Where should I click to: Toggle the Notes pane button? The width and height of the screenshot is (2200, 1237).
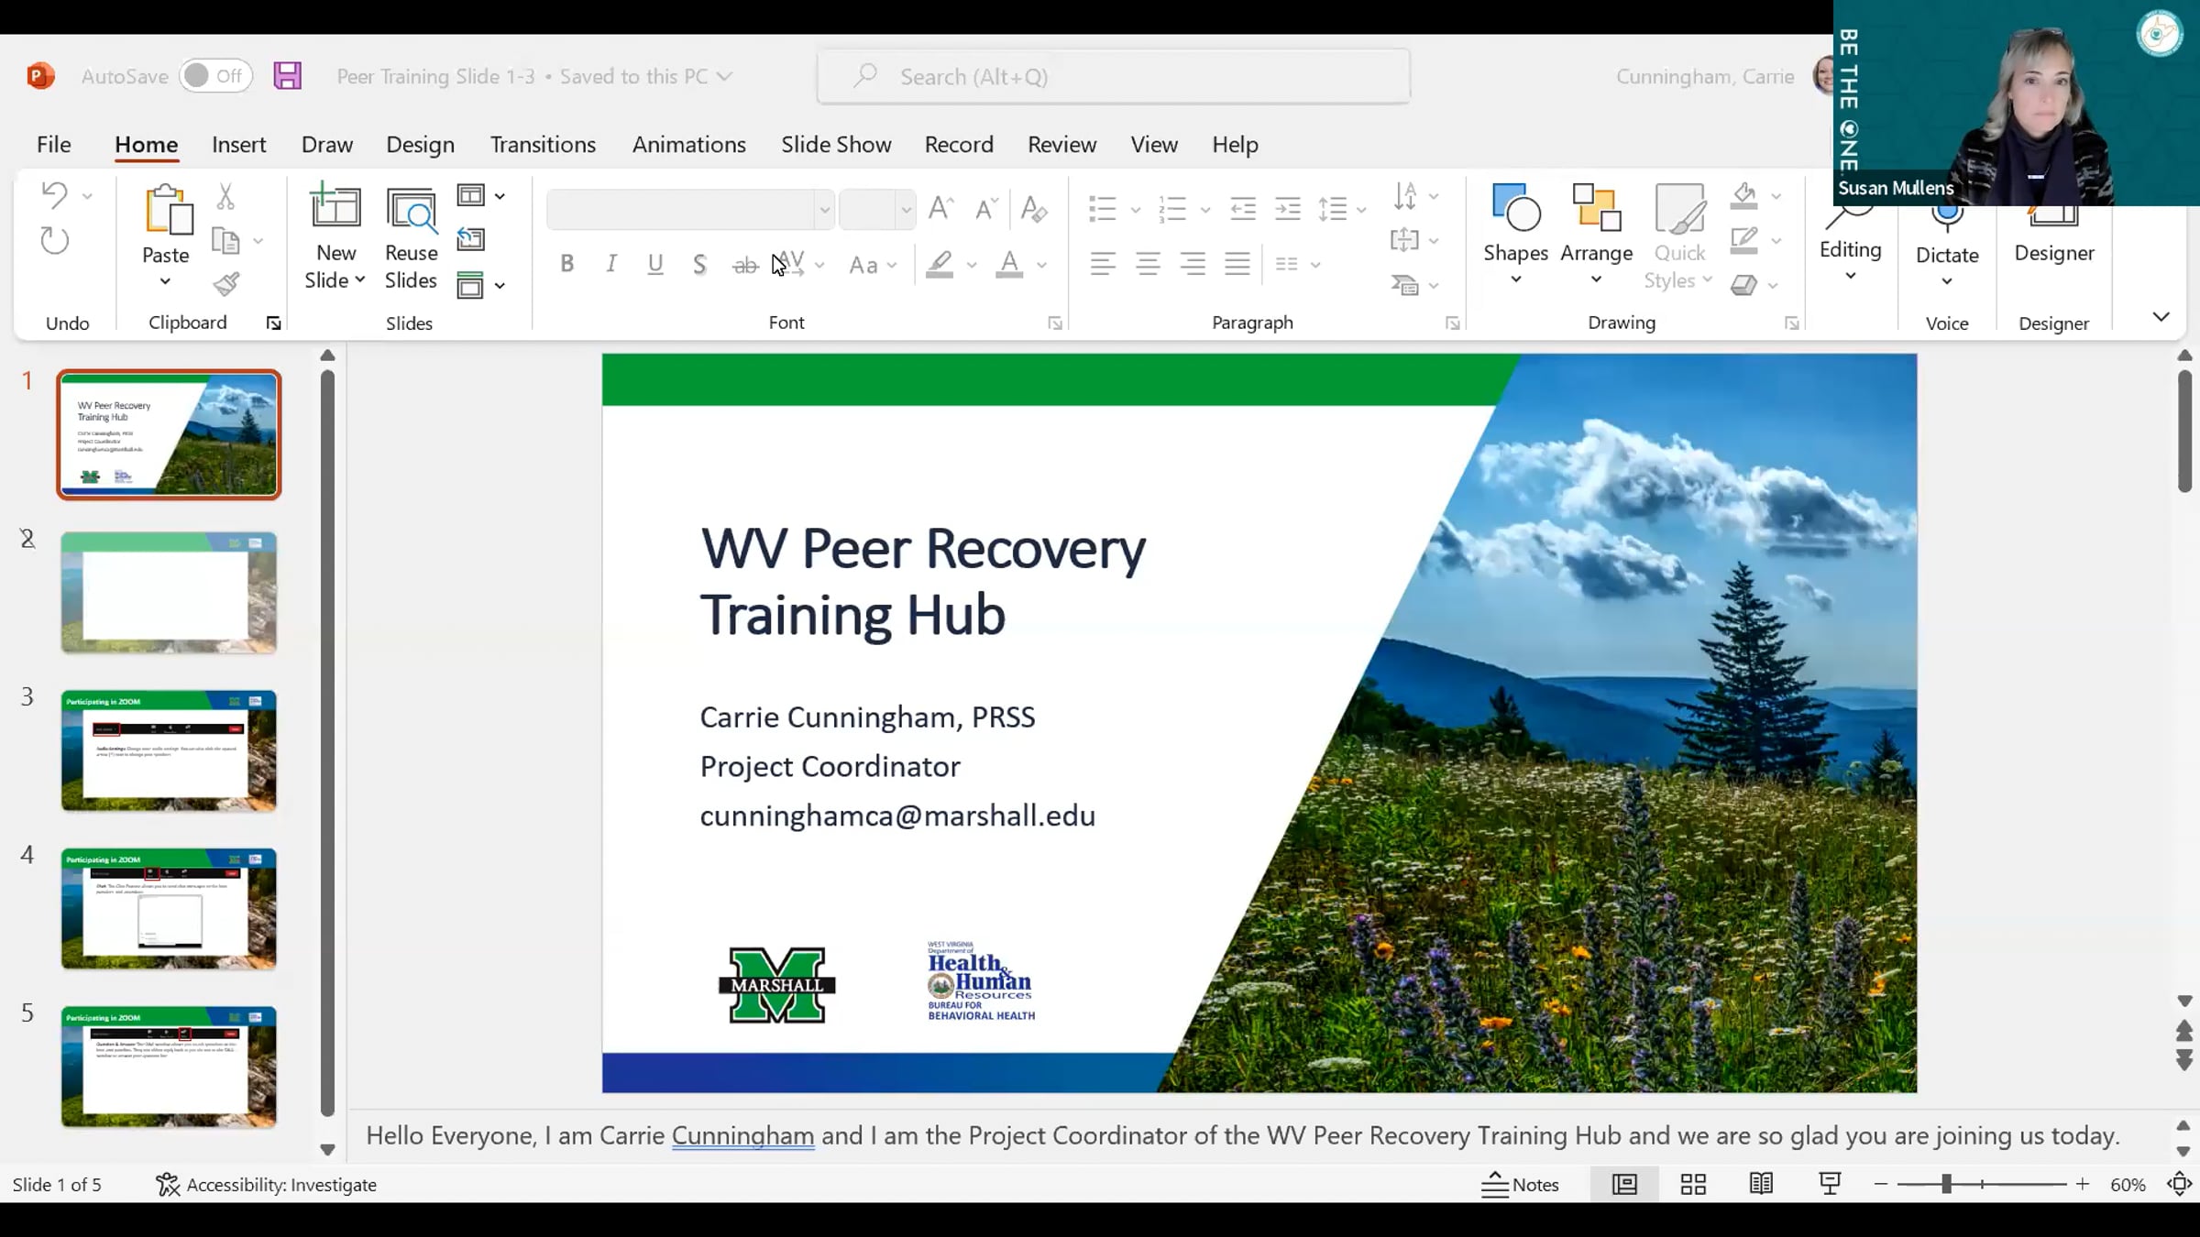click(x=1521, y=1184)
